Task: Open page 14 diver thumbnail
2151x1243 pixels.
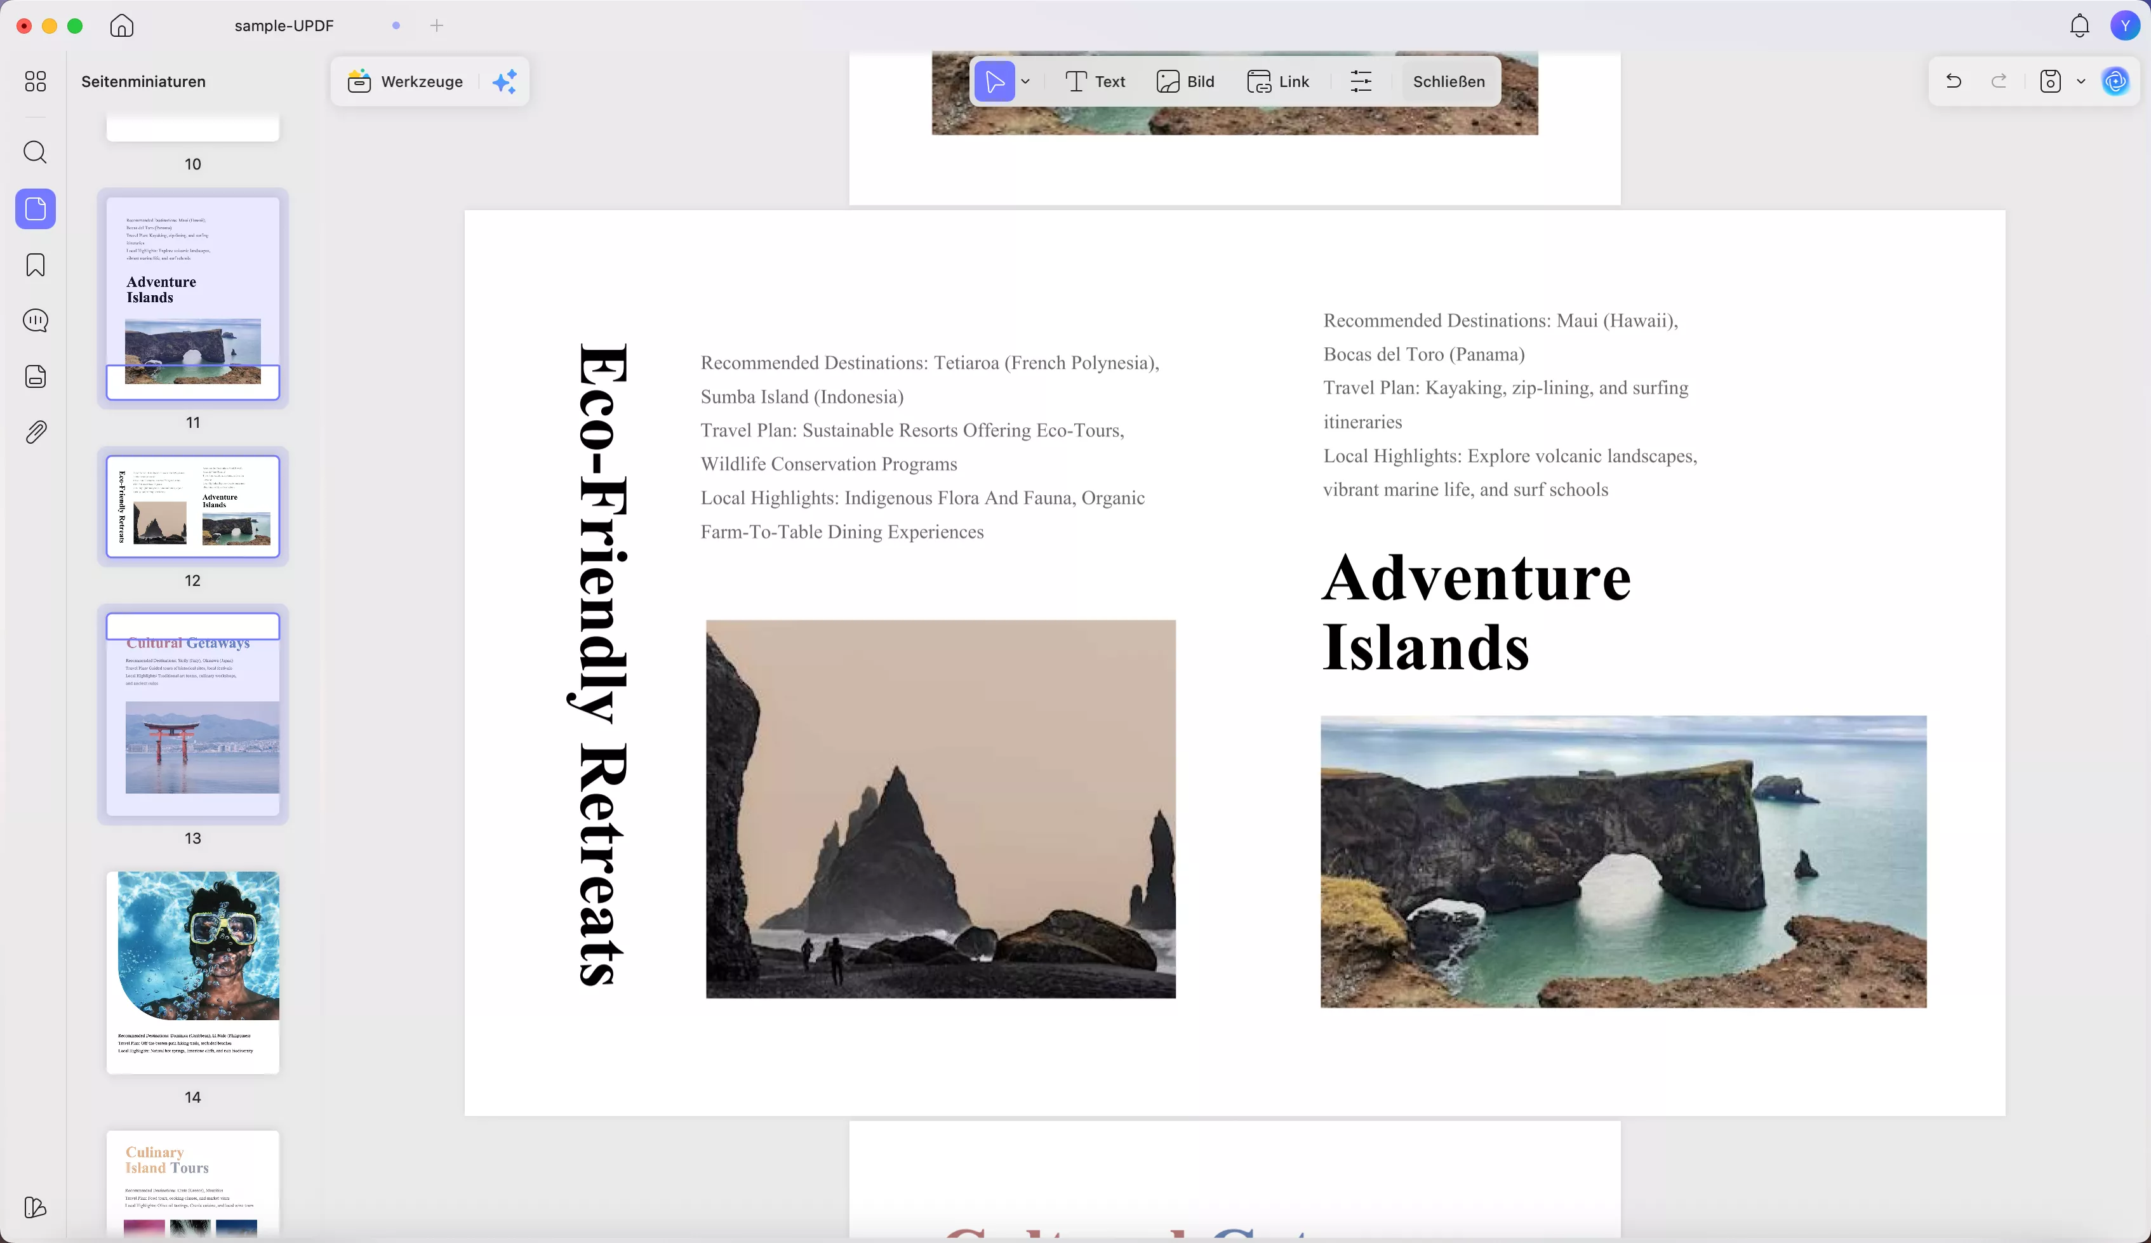Action: pyautogui.click(x=193, y=971)
